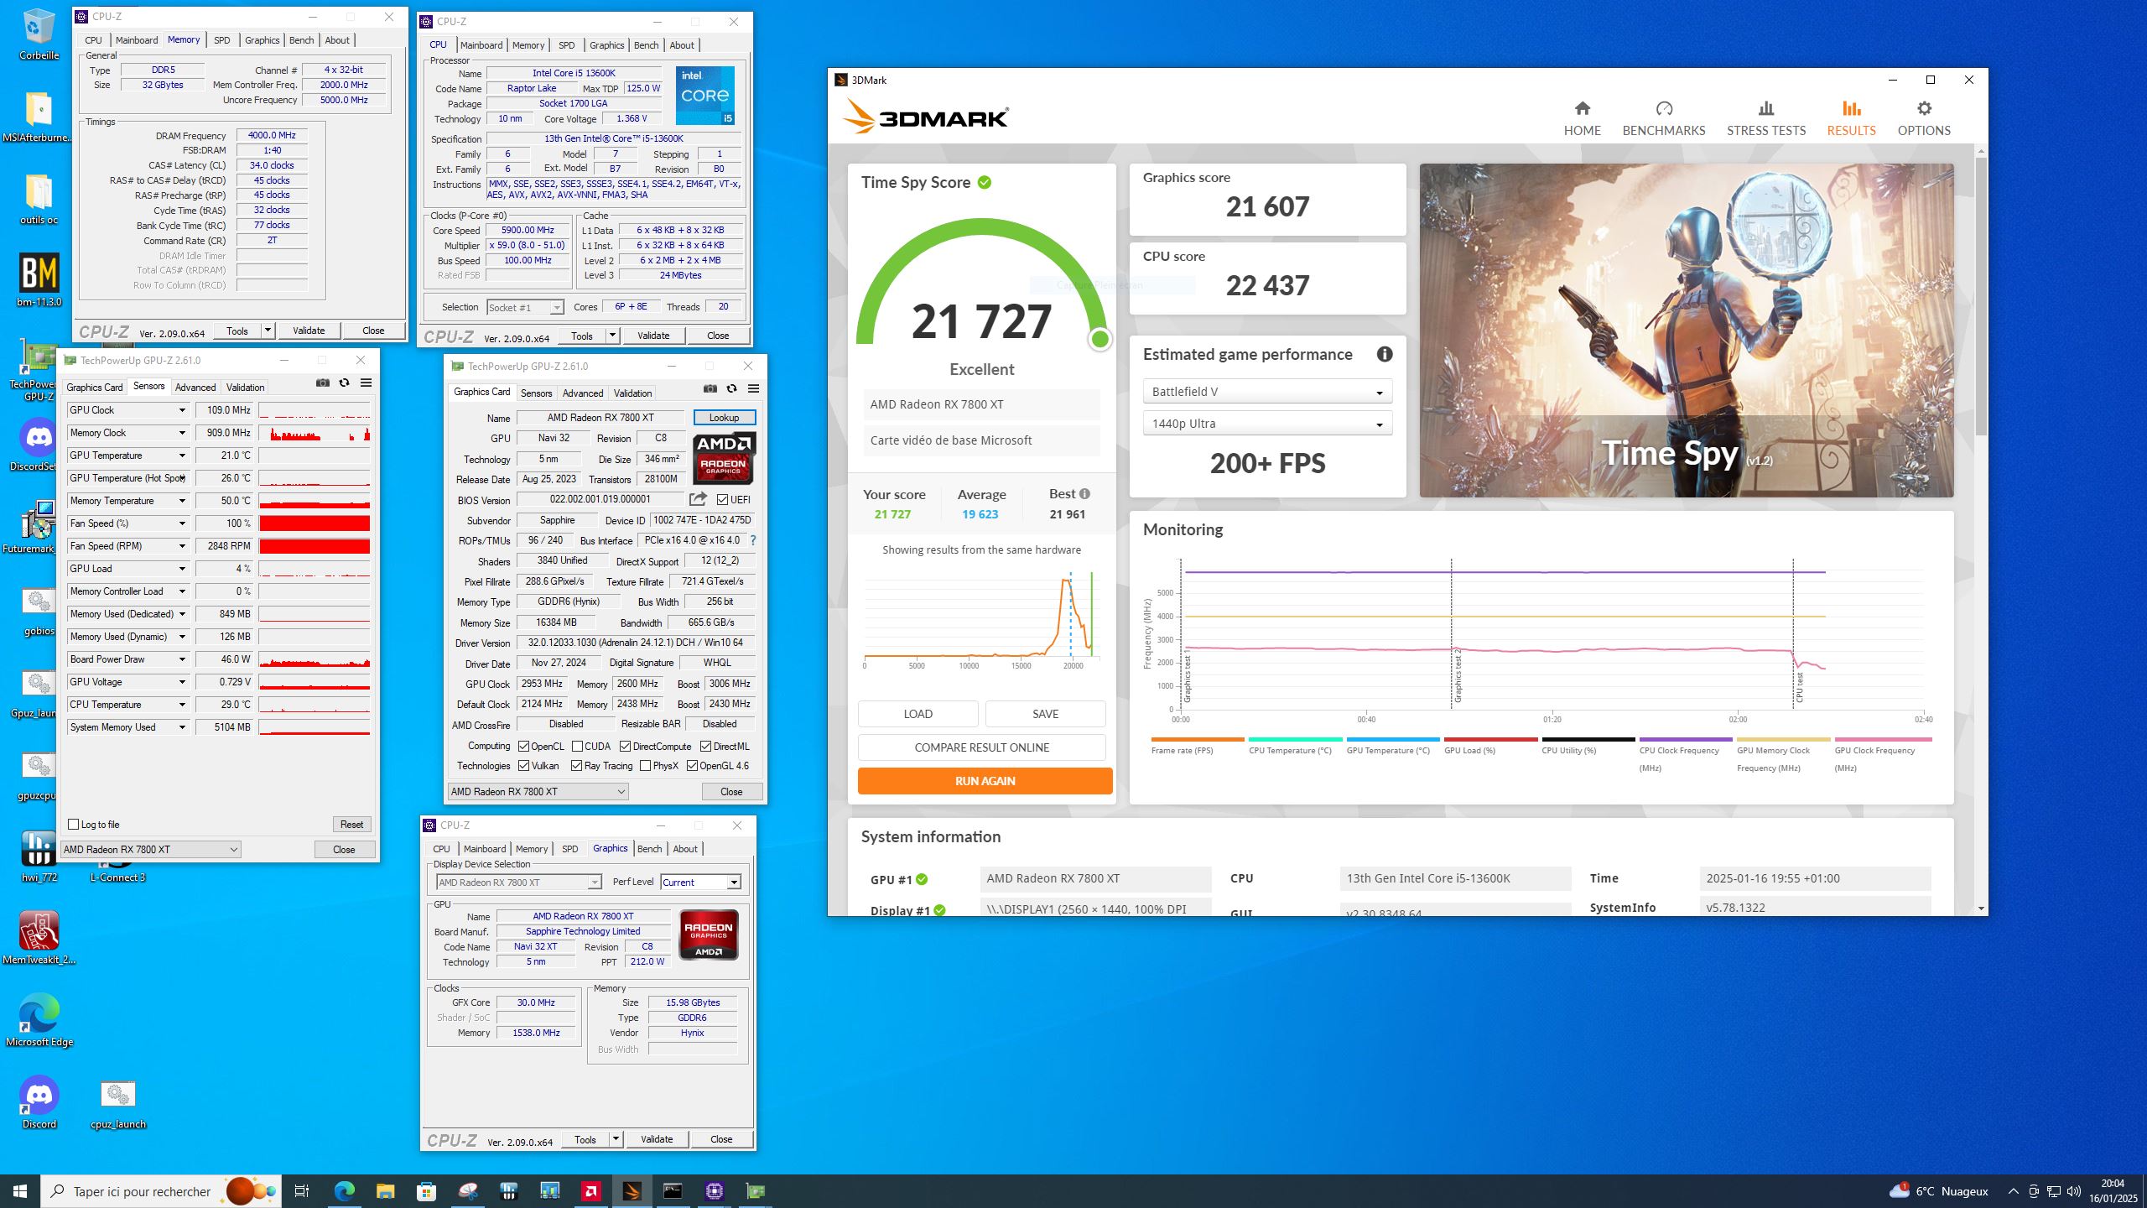Open MSI Afterburner desktop icon
2147x1208 pixels.
[39, 117]
